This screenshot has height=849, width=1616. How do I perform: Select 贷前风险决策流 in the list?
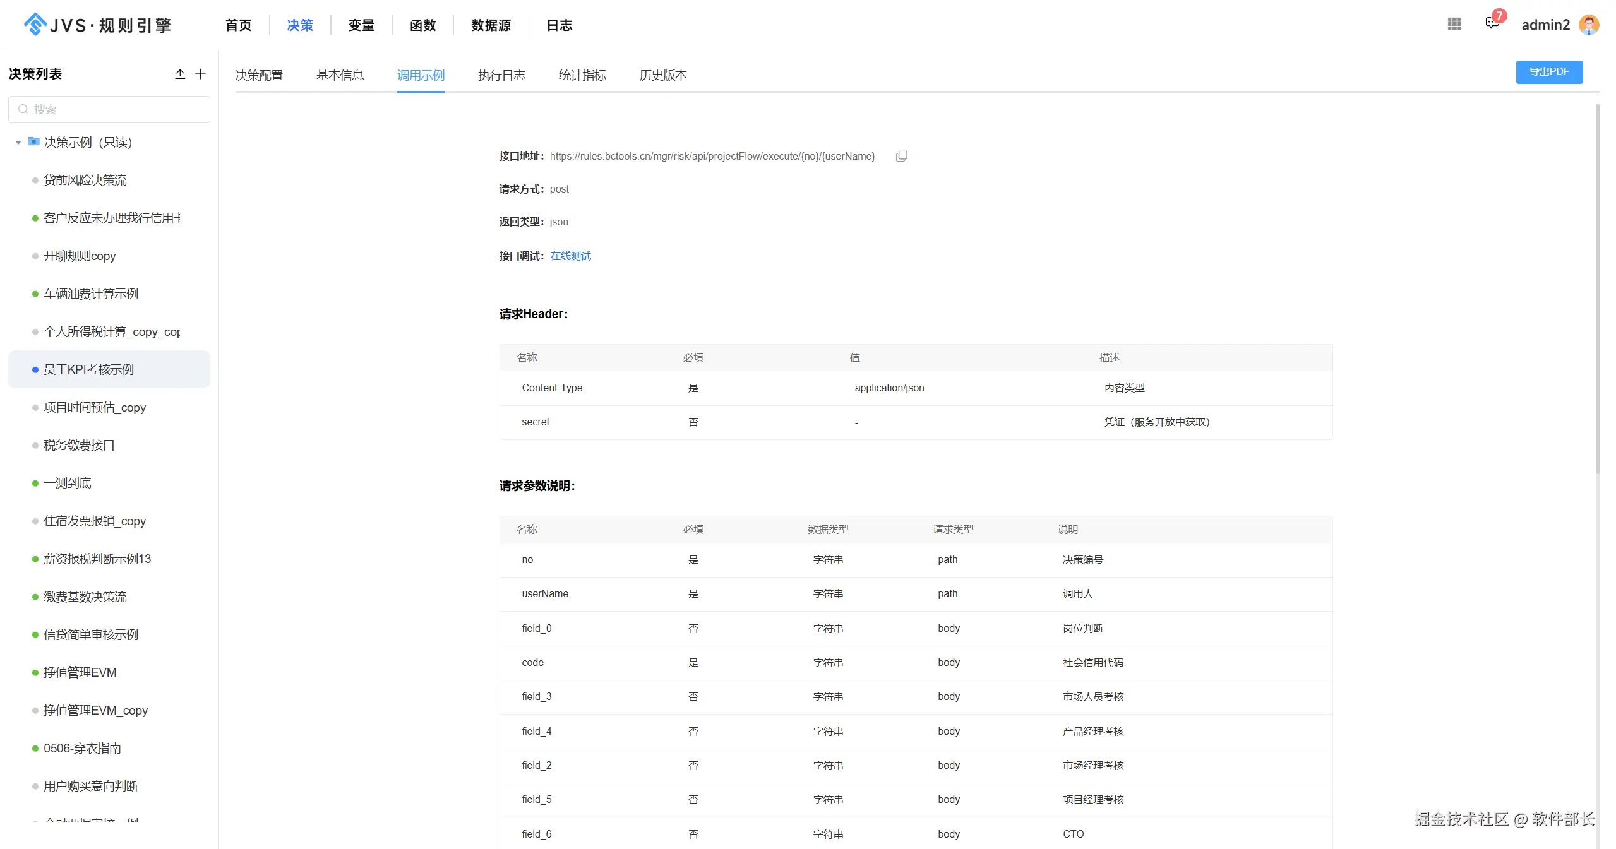pos(85,180)
